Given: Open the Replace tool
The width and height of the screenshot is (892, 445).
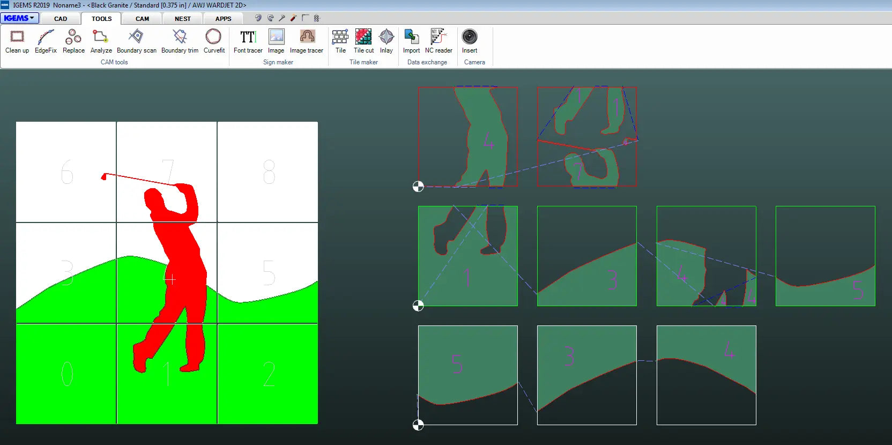Looking at the screenshot, I should click(x=73, y=41).
